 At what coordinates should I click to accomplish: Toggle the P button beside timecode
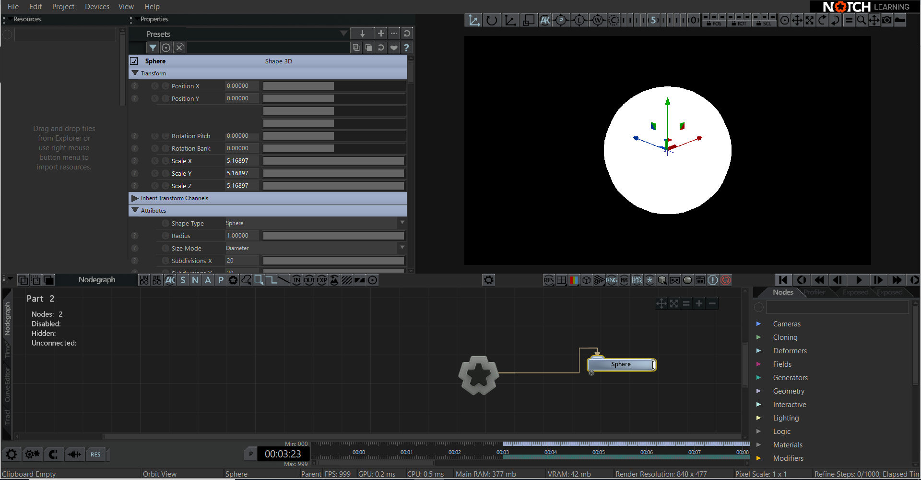coord(250,454)
